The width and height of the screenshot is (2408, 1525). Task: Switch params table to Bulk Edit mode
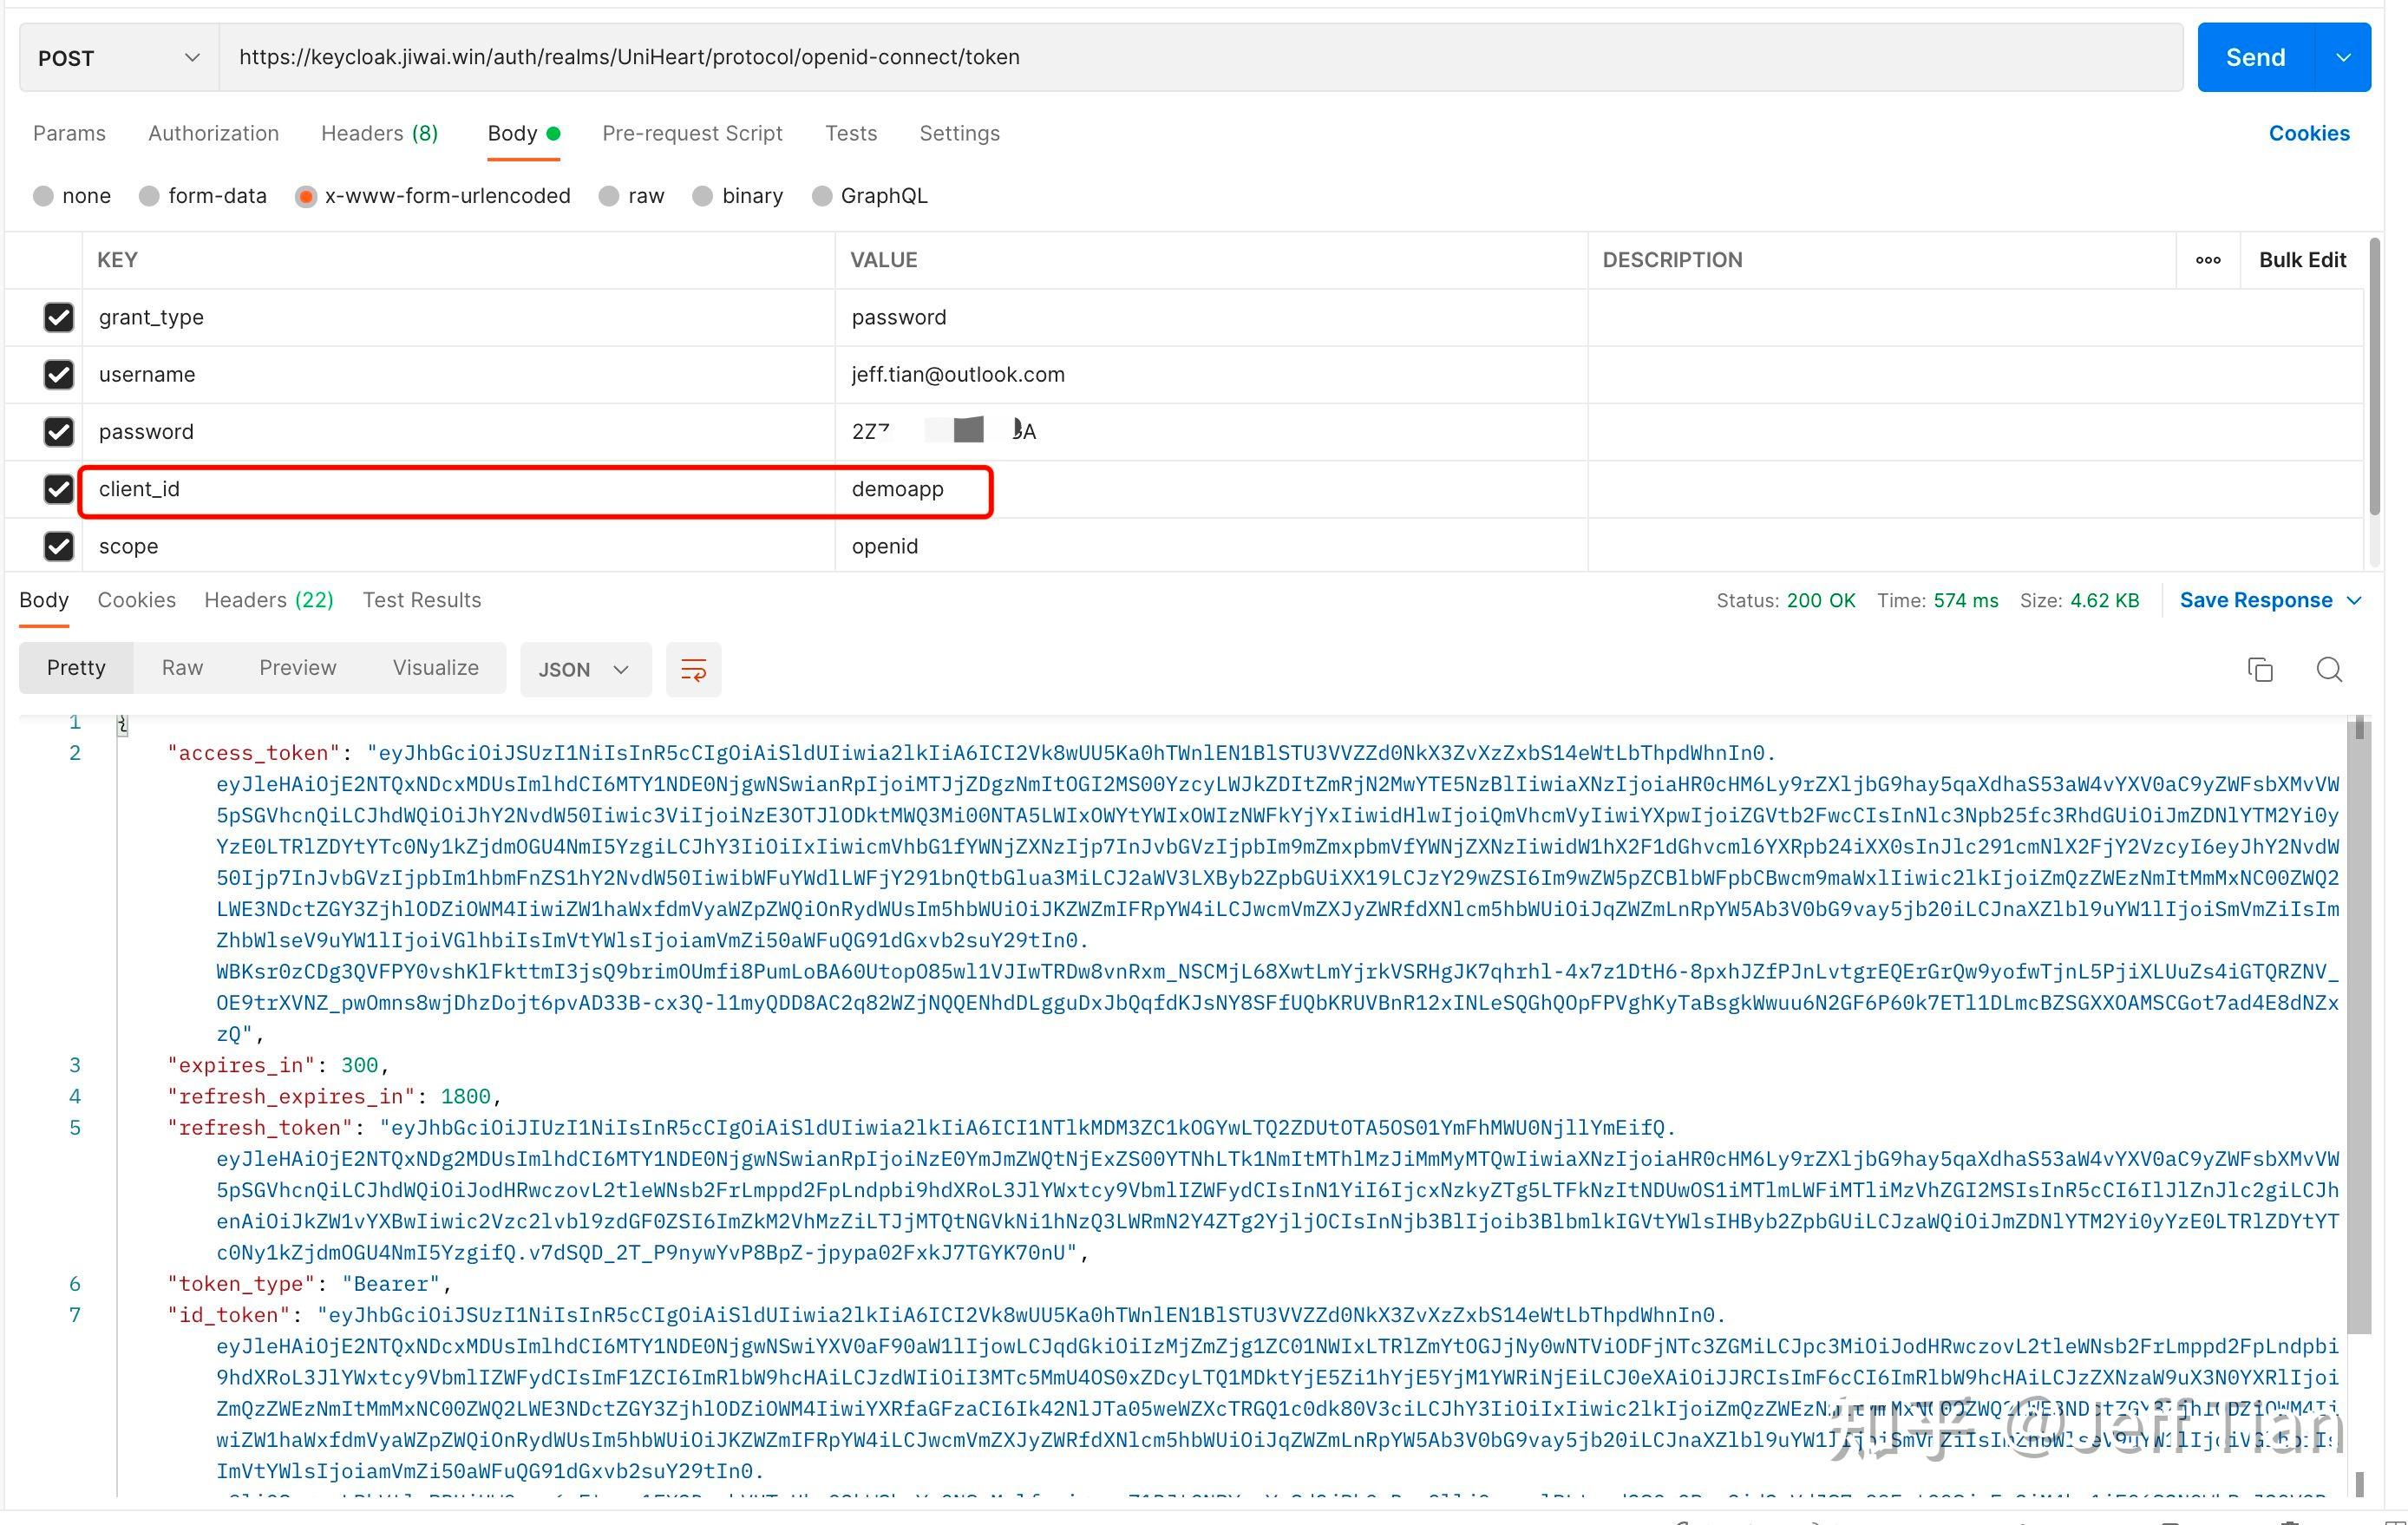coord(2302,260)
